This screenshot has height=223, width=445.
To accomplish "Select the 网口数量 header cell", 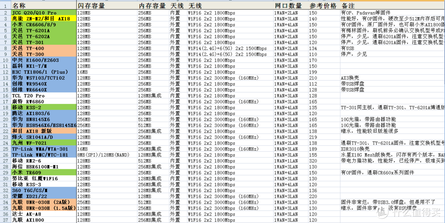I will tap(291, 6).
